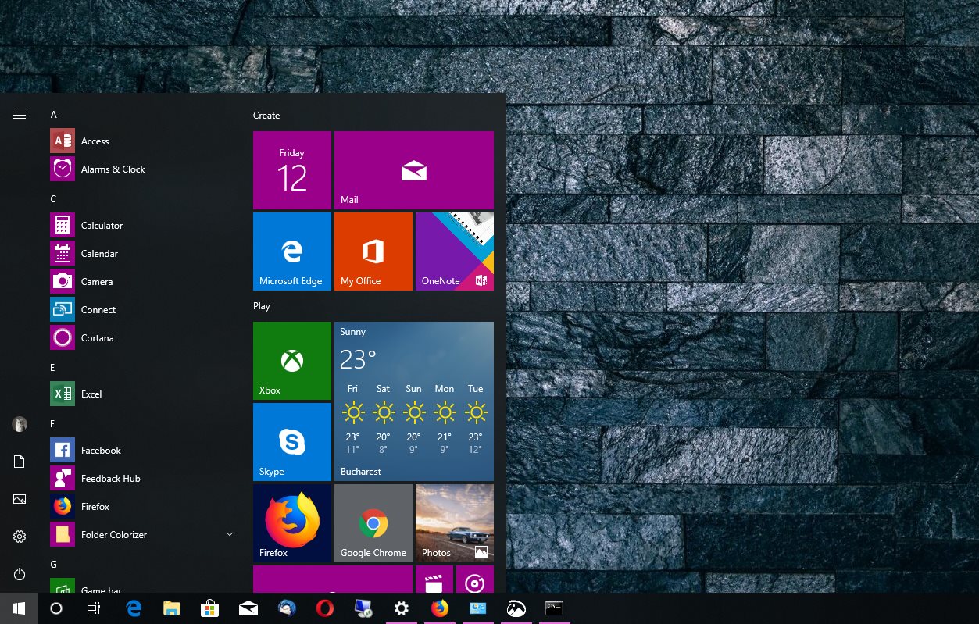Open the Pictures shortcut in Start rail
The width and height of the screenshot is (979, 624).
[x=20, y=499]
